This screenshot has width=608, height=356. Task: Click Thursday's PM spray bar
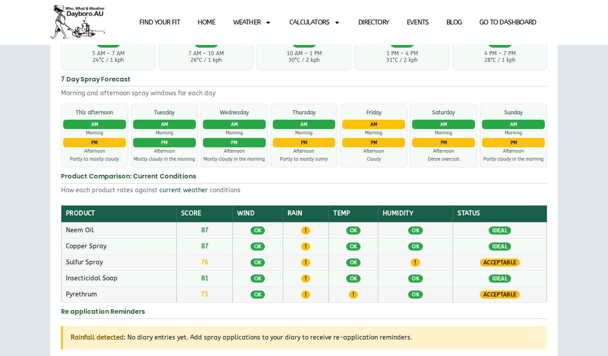304,143
